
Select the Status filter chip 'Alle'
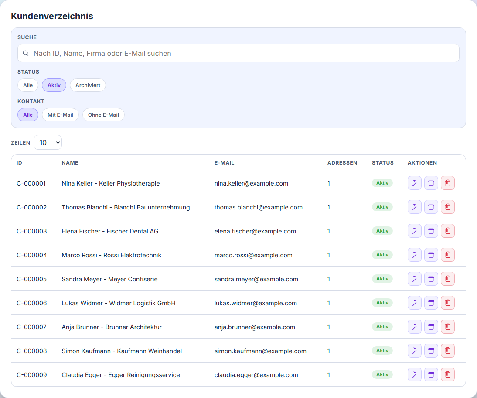pyautogui.click(x=27, y=85)
